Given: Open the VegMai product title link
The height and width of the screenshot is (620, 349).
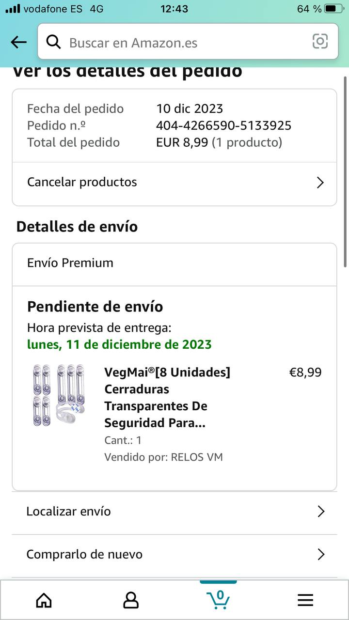Looking at the screenshot, I should click(x=167, y=397).
